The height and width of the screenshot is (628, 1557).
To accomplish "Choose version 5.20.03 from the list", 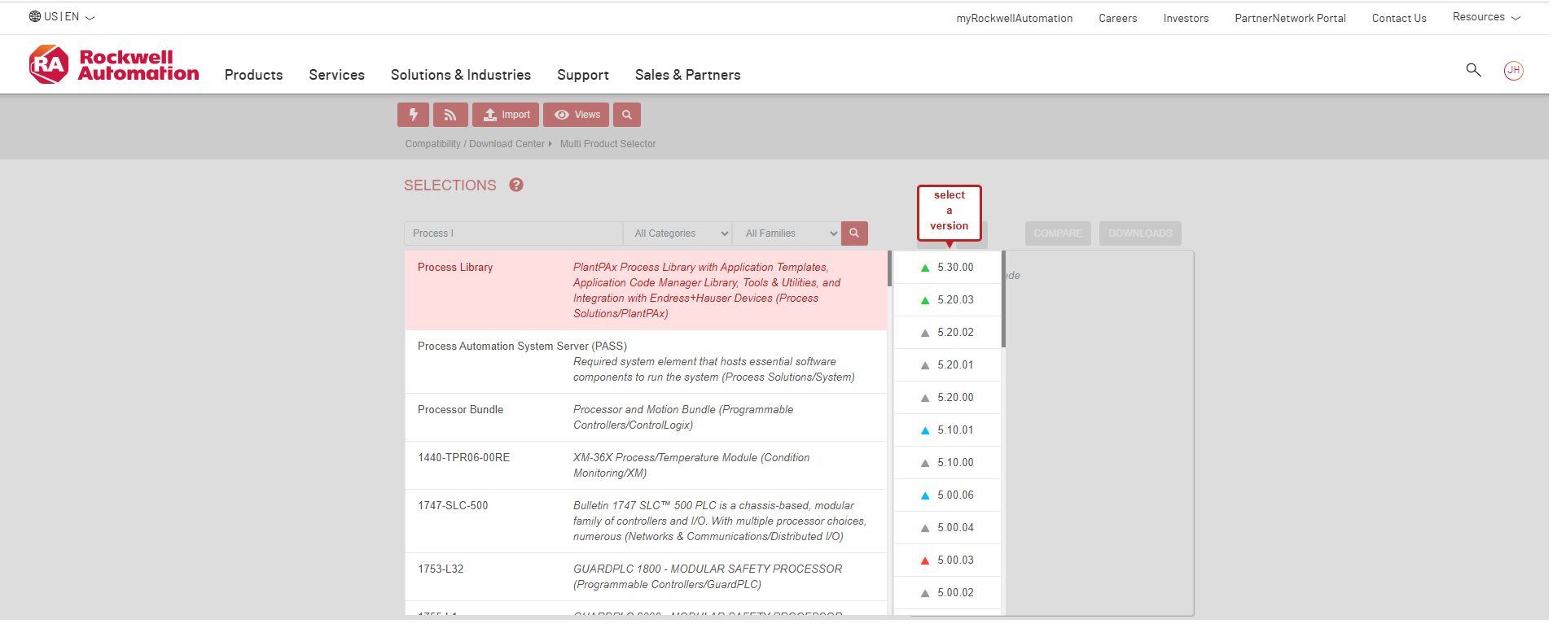I will [947, 300].
